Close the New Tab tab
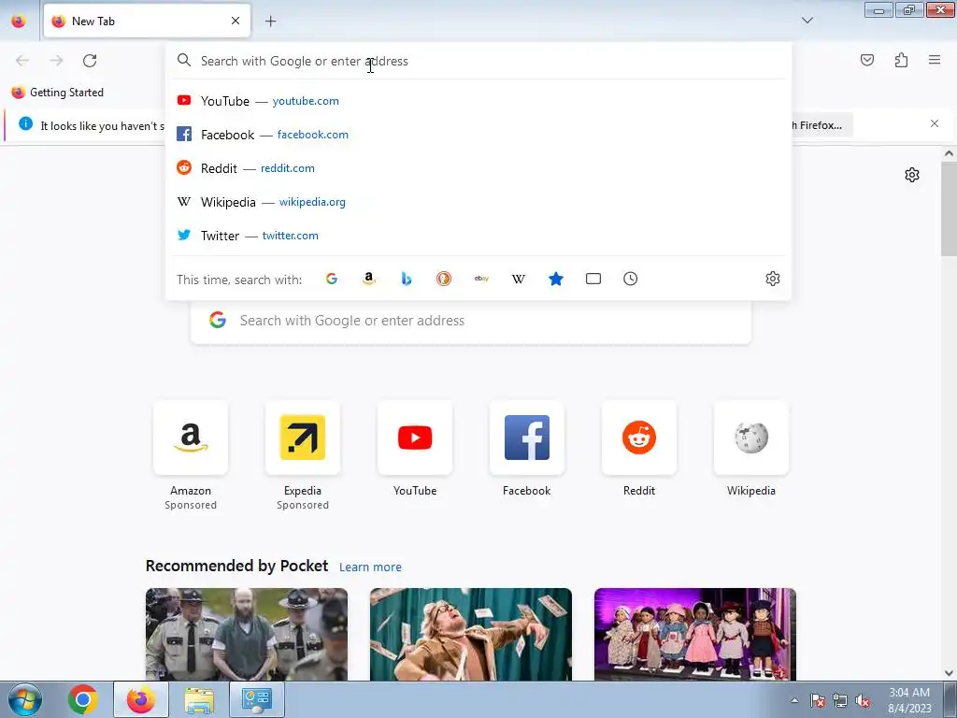 click(x=235, y=21)
